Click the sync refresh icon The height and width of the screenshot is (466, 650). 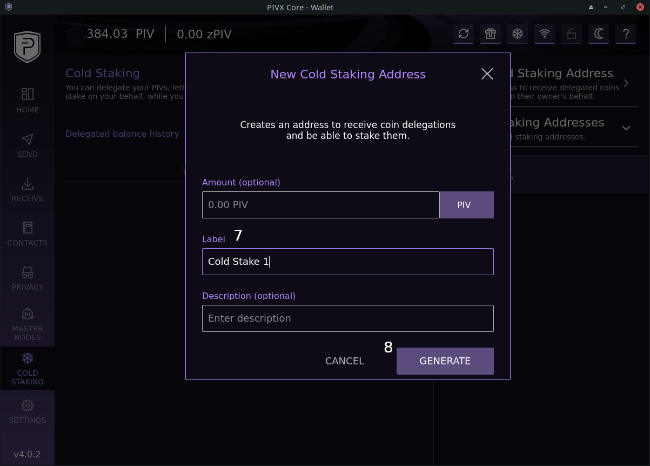[x=464, y=34]
